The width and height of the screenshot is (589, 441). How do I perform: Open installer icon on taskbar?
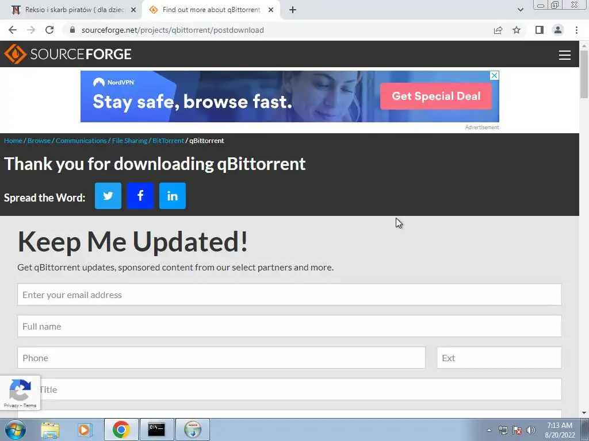(x=192, y=430)
